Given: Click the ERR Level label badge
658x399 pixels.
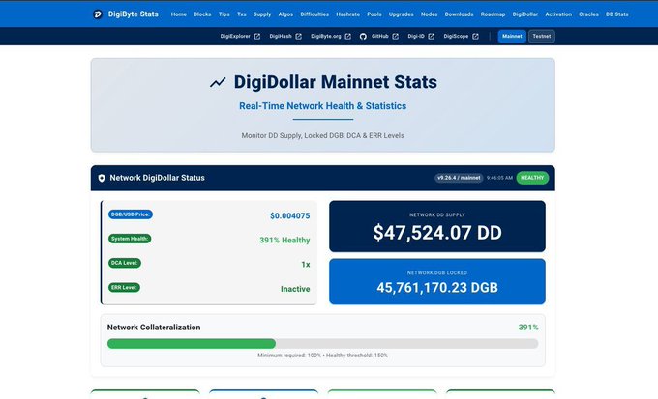Looking at the screenshot, I should click(124, 287).
